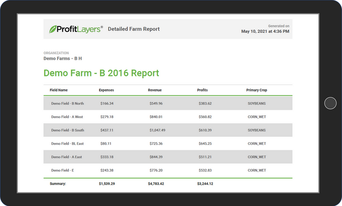Click the Demo Farm - B 2016 Report heading
The width and height of the screenshot is (342, 206).
101,73
